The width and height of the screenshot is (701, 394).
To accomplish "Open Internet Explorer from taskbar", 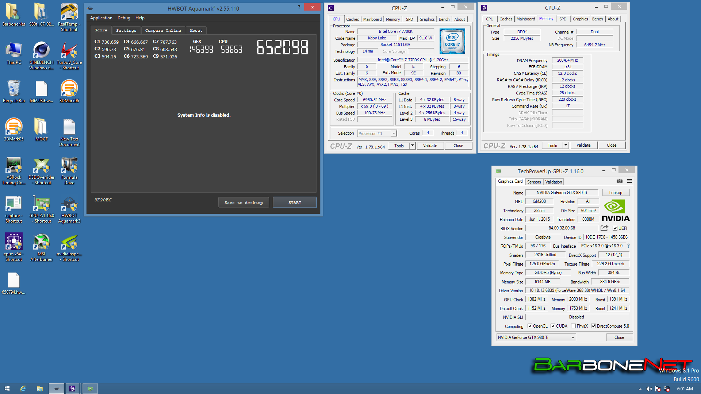I will 23,389.
